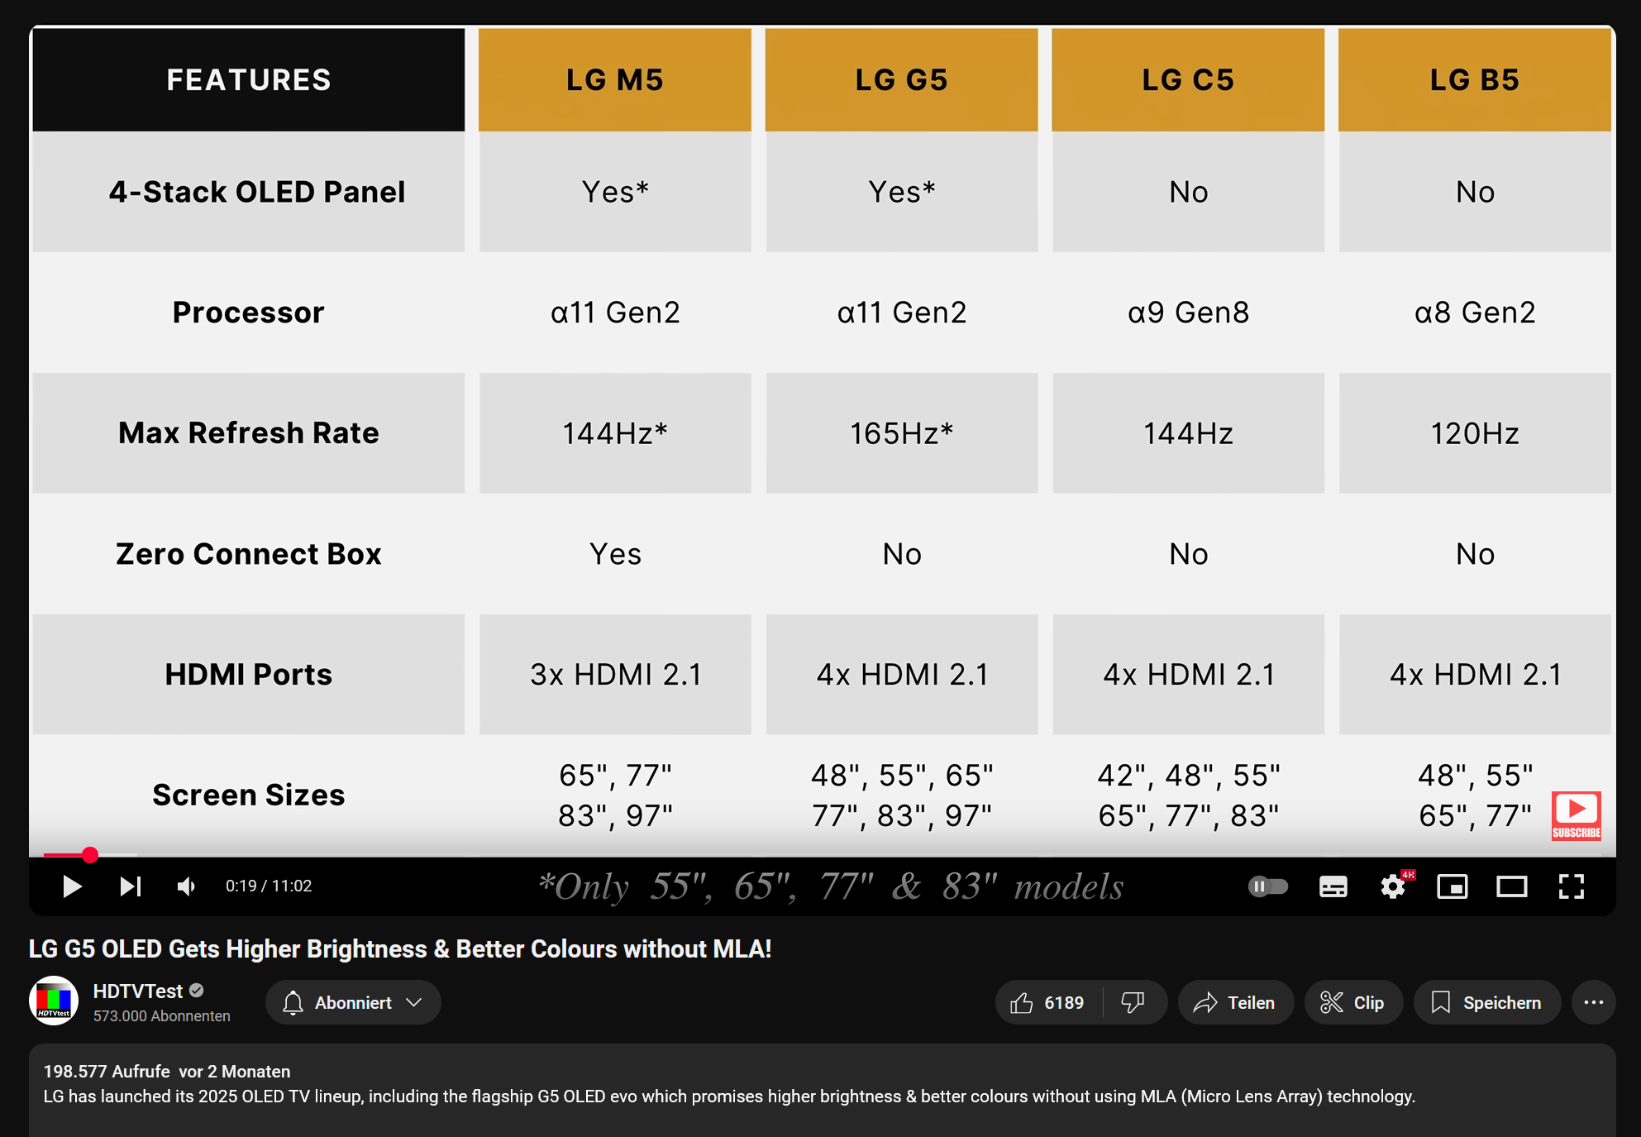Open the more actions menu
1641x1137 pixels.
(x=1594, y=1002)
